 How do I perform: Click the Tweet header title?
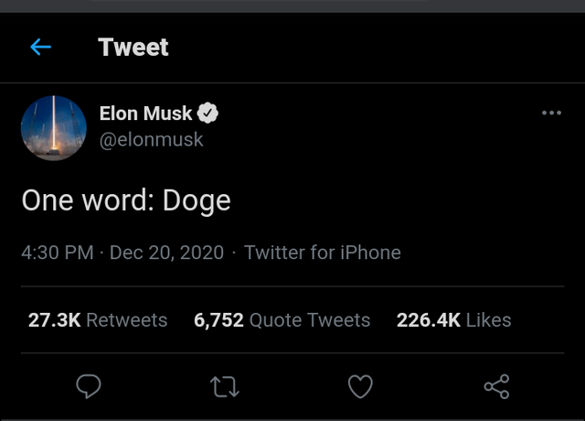pos(133,47)
